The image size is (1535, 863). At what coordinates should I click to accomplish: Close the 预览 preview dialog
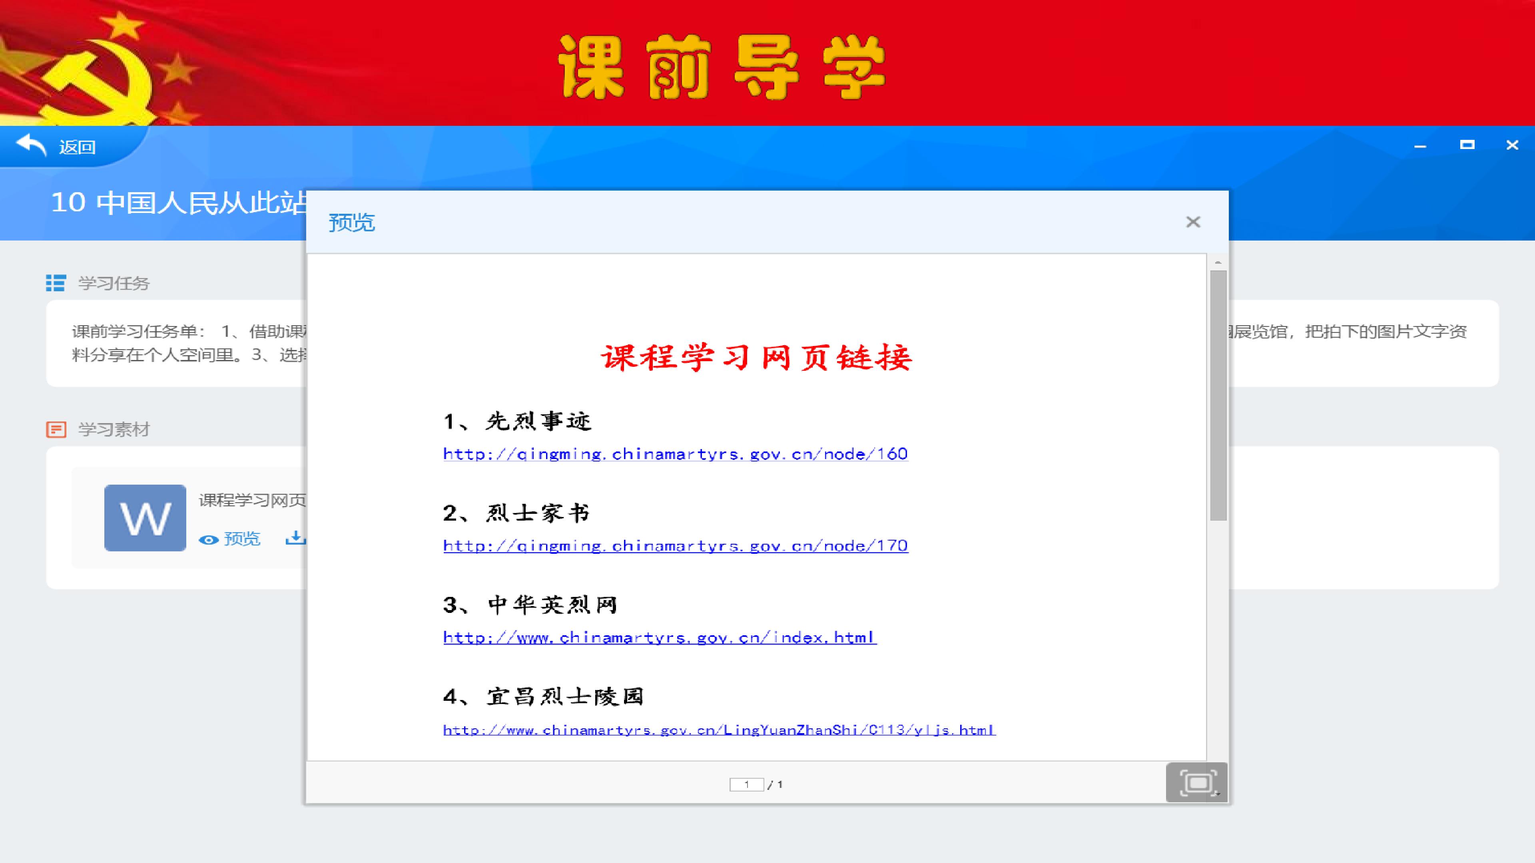(1193, 222)
